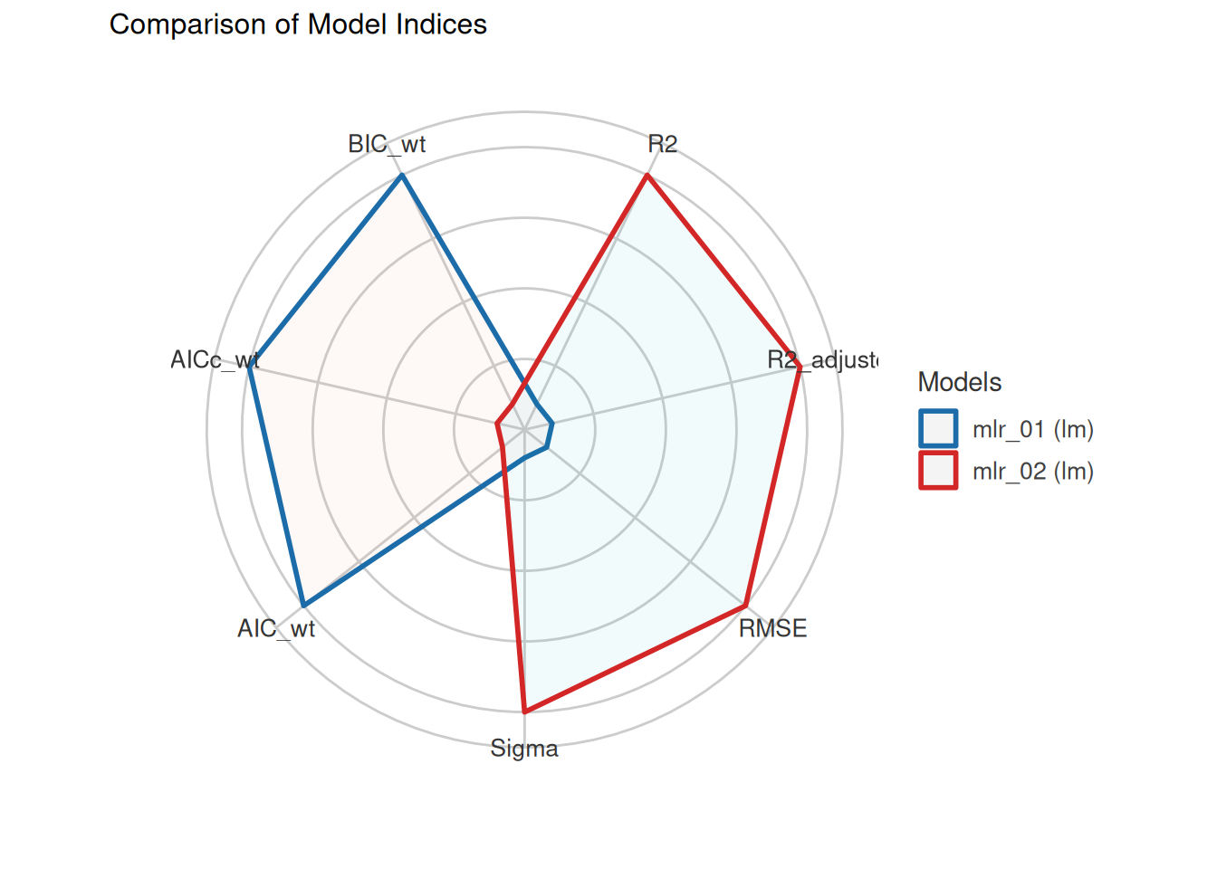Click the BIC_wt axis label
Screen dimensions: 1217x869
tap(387, 144)
